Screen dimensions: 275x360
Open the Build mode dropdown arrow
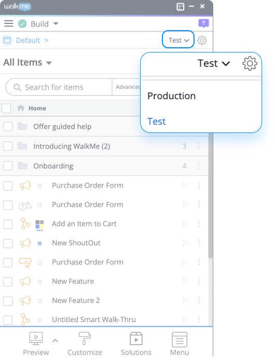click(56, 24)
